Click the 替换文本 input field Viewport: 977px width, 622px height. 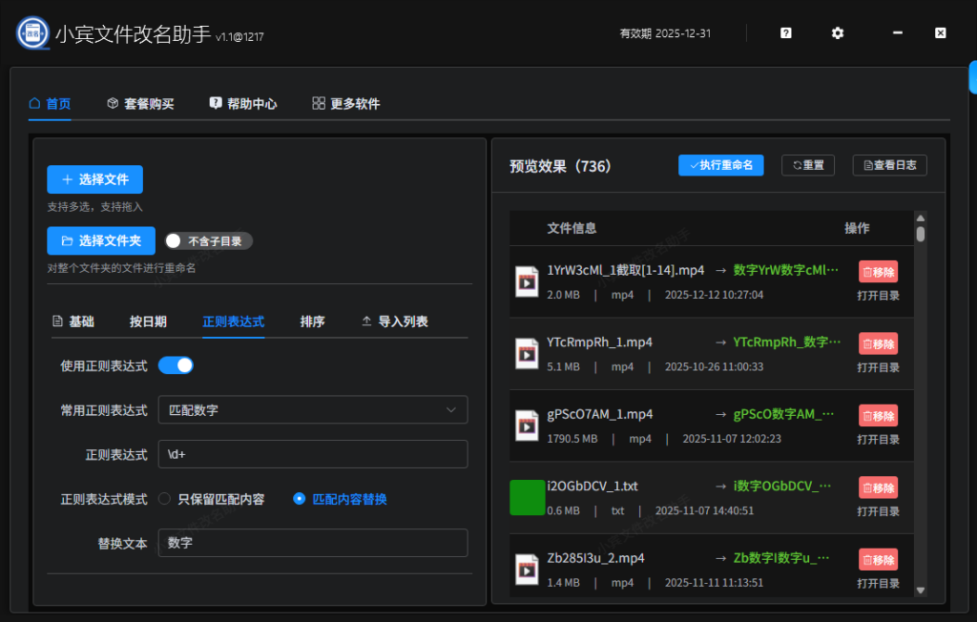coord(315,543)
